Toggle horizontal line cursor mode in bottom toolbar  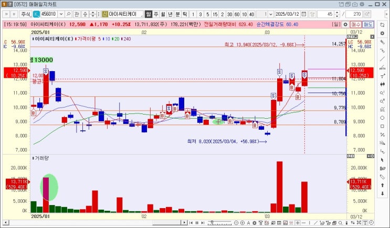coord(304,223)
